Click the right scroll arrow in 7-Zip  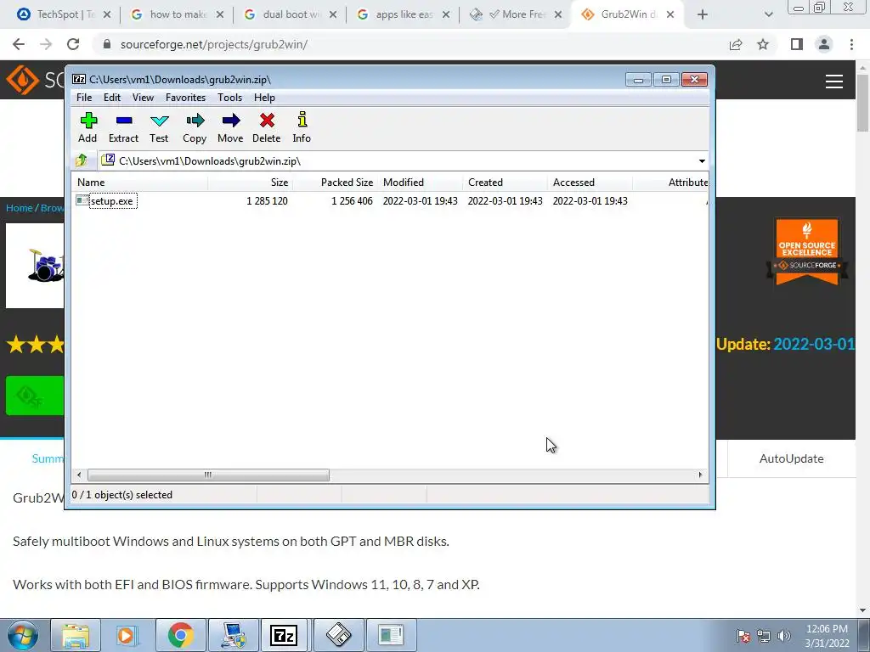point(700,475)
